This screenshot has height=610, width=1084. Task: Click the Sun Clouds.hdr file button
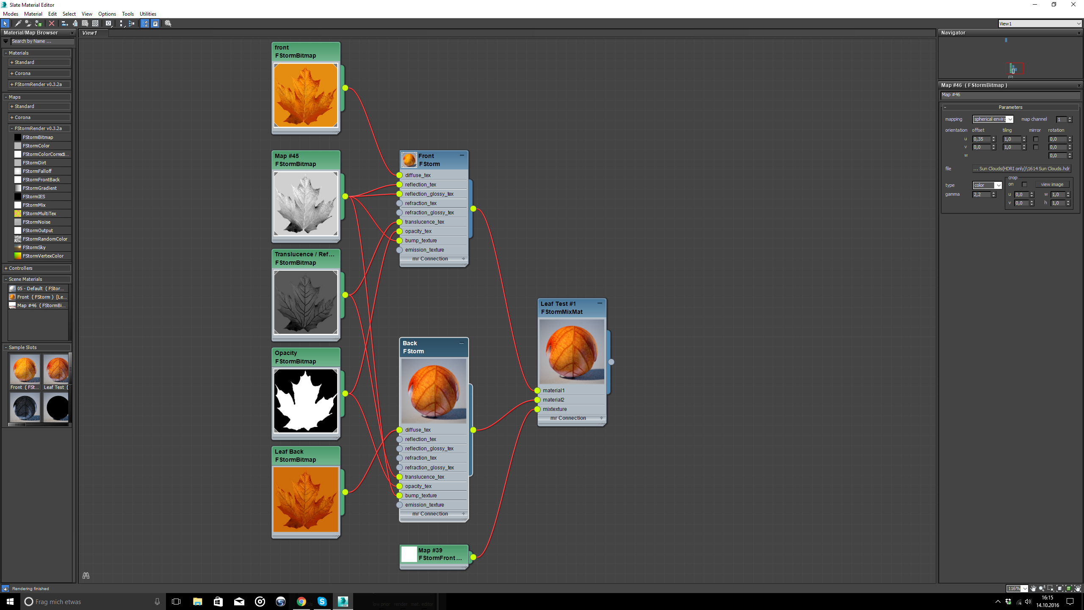click(x=1021, y=169)
